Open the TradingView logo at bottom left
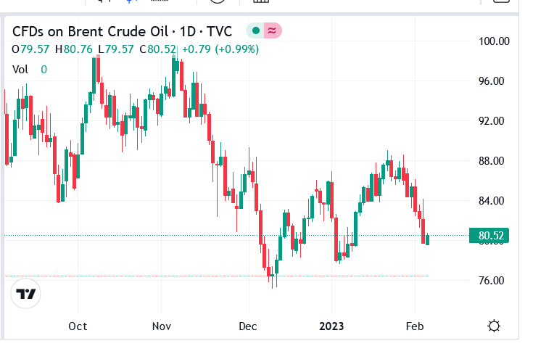This screenshot has width=533, height=354. [26, 294]
